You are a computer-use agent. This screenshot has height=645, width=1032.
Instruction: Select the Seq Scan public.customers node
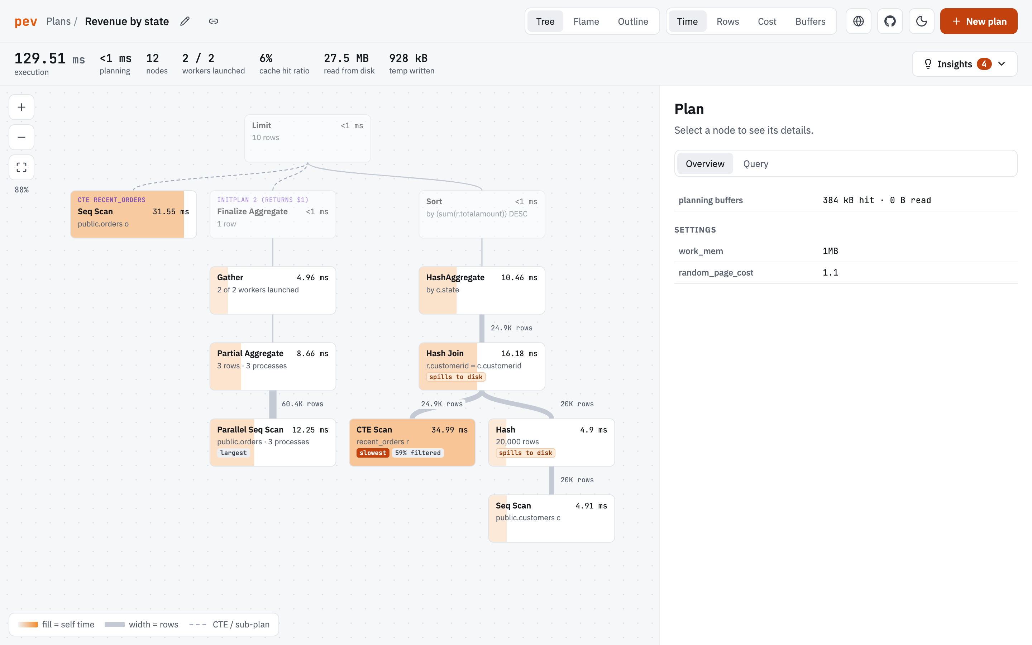(551, 518)
